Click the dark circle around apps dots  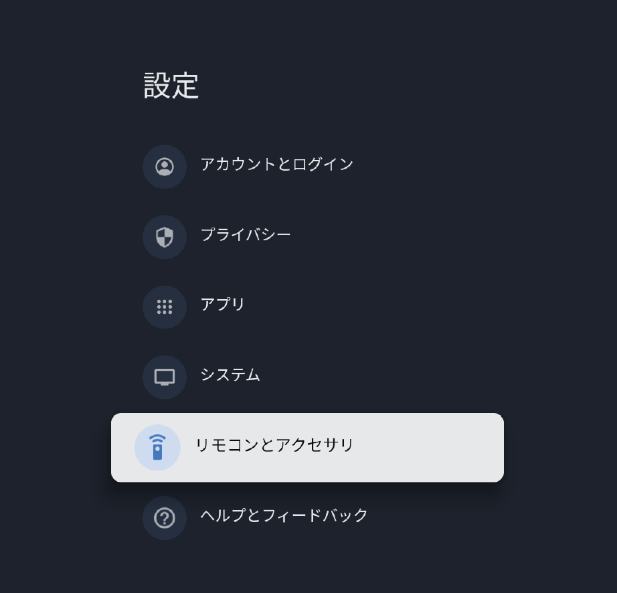pyautogui.click(x=165, y=307)
